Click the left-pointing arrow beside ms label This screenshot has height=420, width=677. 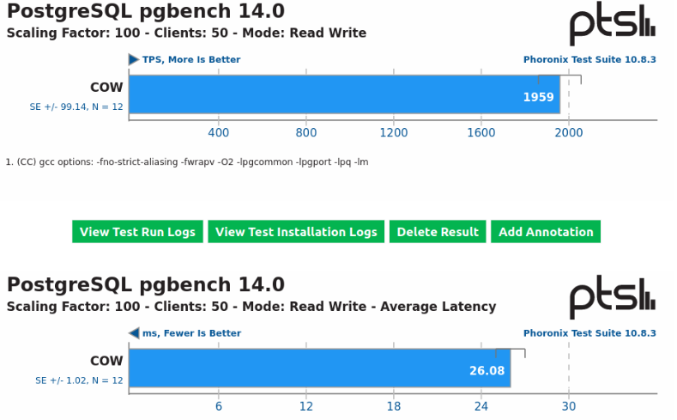click(x=134, y=333)
